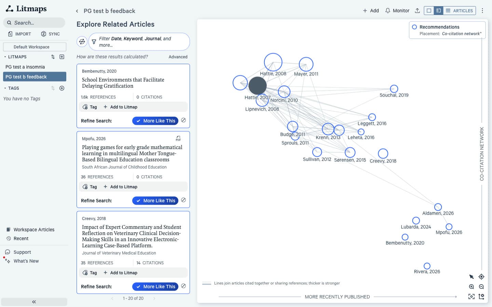Collapse the left sidebar with double chevron

(x=34, y=302)
